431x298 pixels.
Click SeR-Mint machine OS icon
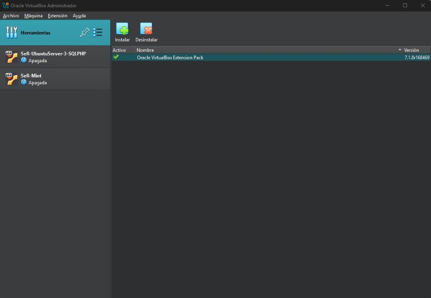coord(11,79)
